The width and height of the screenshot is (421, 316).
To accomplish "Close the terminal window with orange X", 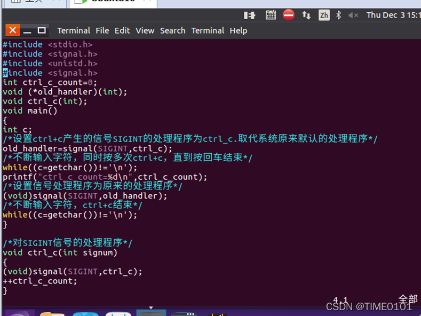I will point(13,30).
